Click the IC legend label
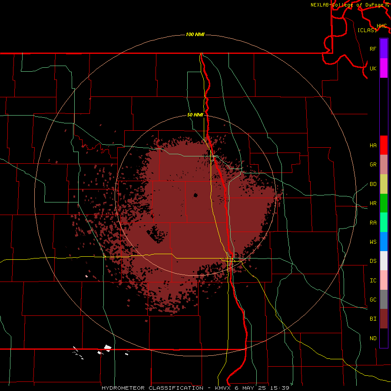Image resolution: width=391 pixels, height=391 pixels. (373, 281)
